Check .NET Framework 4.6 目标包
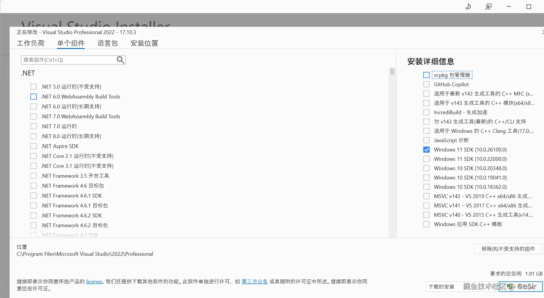Image resolution: width=544 pixels, height=298 pixels. (x=34, y=186)
